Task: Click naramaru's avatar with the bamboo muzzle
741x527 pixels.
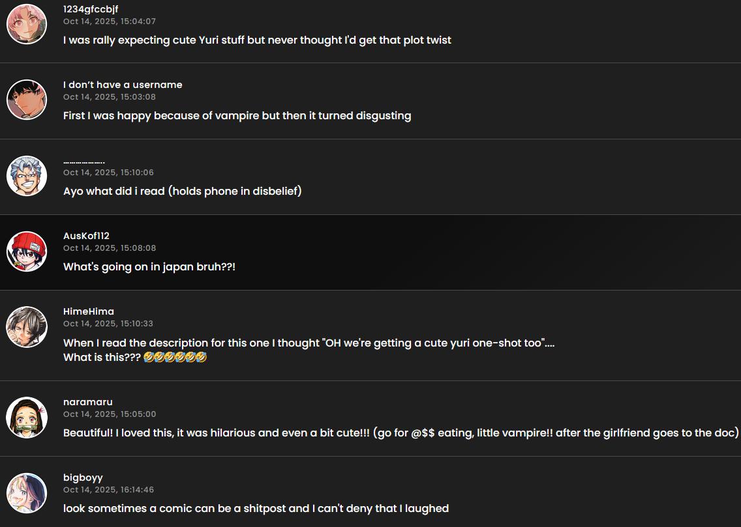Action: pos(27,417)
